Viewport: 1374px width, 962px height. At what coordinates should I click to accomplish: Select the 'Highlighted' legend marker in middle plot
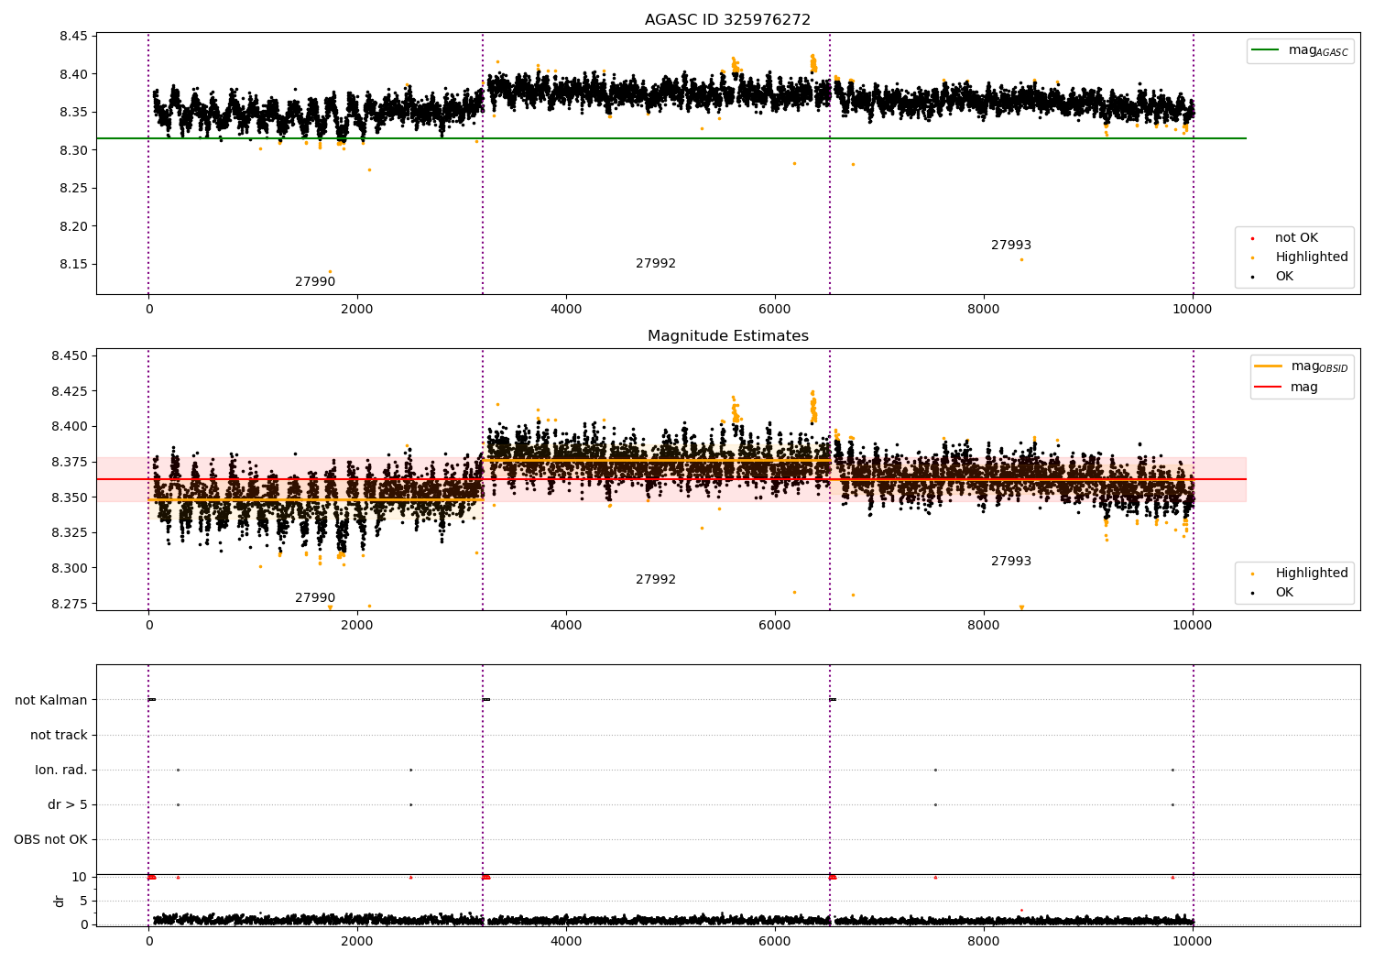point(1252,574)
